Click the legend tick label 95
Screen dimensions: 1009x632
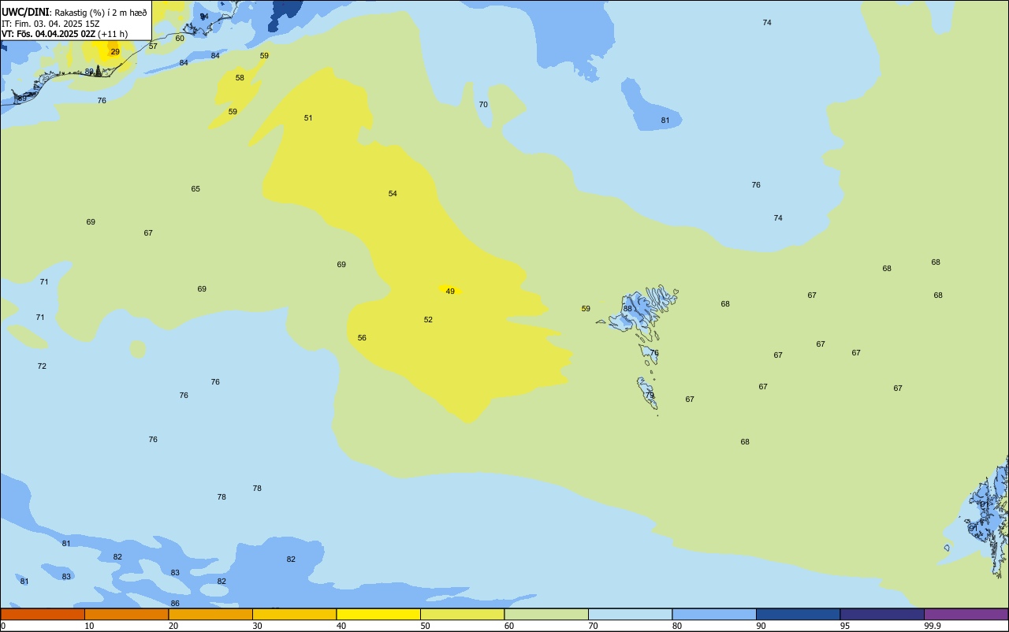pyautogui.click(x=844, y=626)
